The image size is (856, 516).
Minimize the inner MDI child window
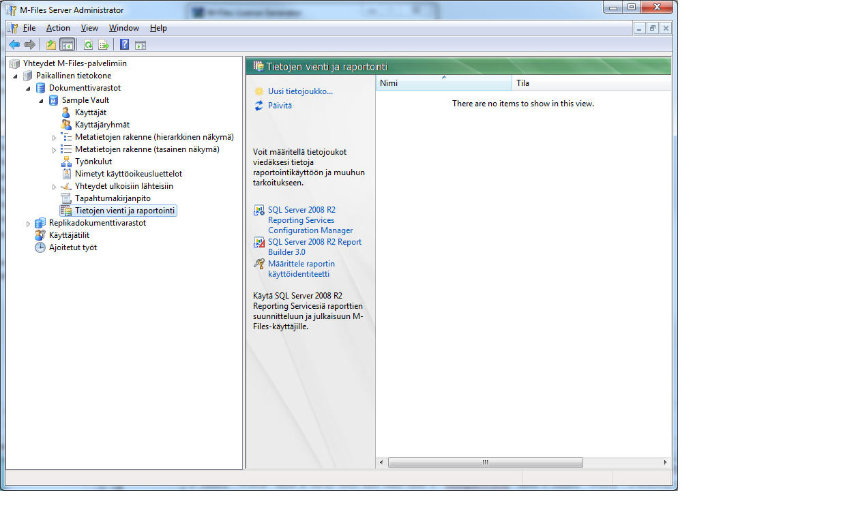pyautogui.click(x=638, y=28)
